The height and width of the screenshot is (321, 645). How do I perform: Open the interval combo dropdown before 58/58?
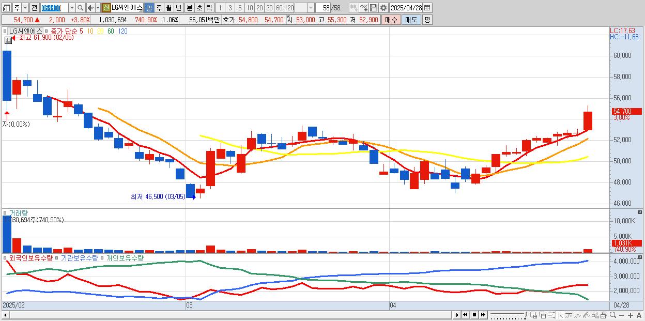point(311,8)
